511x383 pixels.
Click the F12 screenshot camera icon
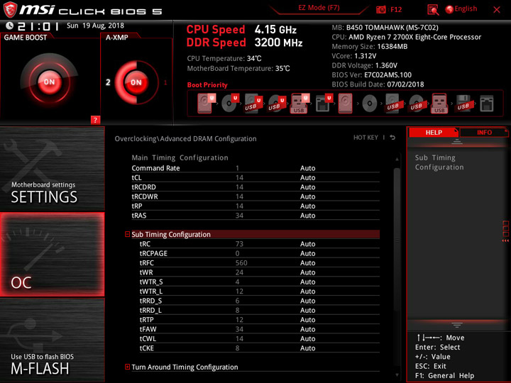380,9
